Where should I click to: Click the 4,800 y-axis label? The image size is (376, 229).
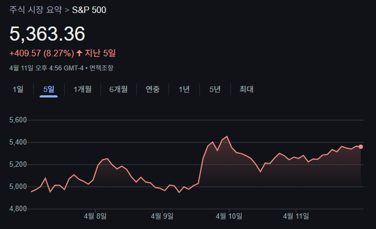click(18, 208)
